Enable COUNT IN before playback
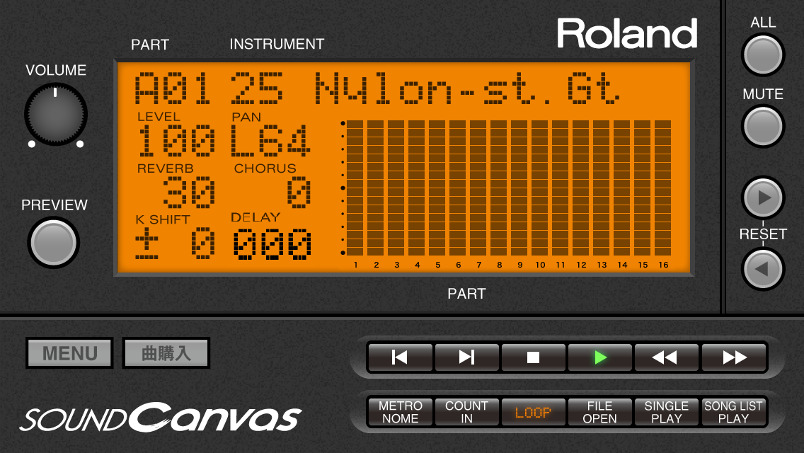Viewport: 804px width, 453px height. 466,413
